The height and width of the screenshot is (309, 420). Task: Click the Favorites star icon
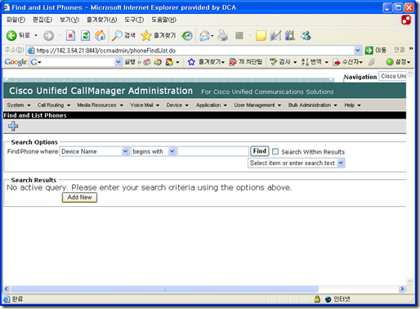pyautogui.click(x=146, y=36)
